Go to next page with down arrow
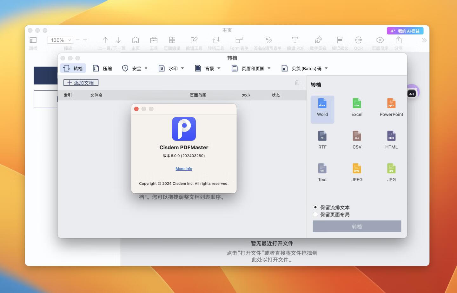Viewport: 457px width, 293px height. [x=118, y=40]
